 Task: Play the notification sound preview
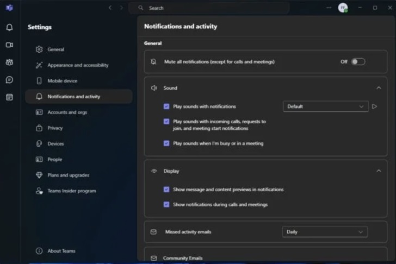[374, 106]
